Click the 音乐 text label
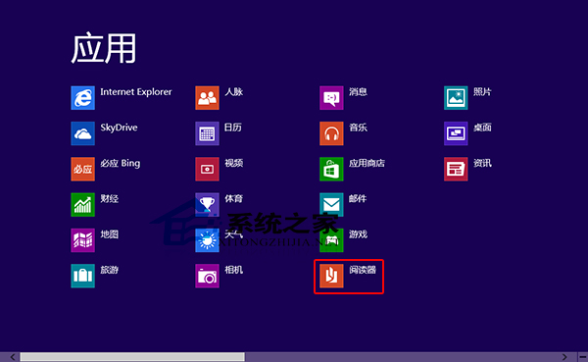Screen dimensions: 588x362 coord(358,128)
